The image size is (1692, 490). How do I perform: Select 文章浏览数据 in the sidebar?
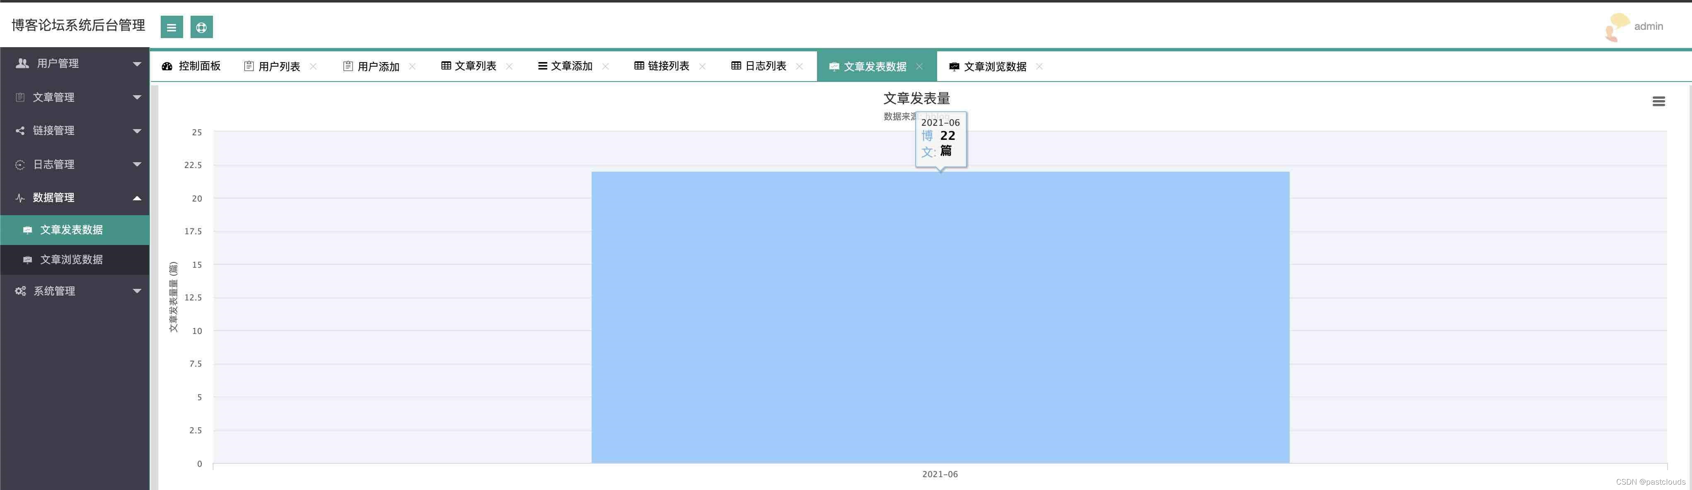click(71, 260)
